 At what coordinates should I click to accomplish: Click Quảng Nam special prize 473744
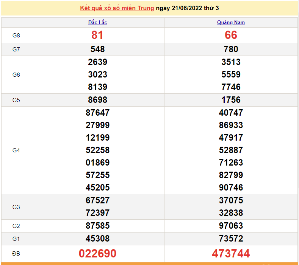click(x=231, y=253)
